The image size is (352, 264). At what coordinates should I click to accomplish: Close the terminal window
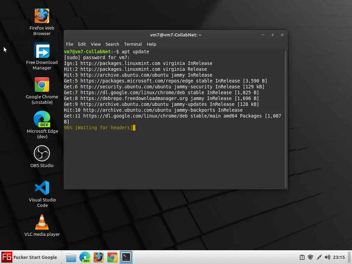point(282,35)
